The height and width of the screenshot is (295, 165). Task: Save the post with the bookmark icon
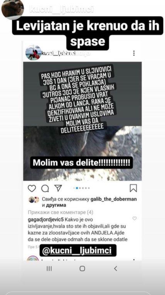(133, 188)
